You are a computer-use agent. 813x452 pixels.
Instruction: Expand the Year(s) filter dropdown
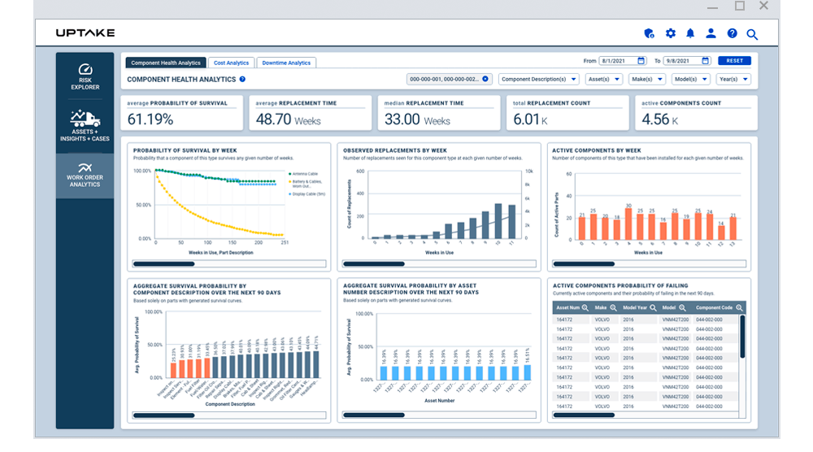pos(733,80)
